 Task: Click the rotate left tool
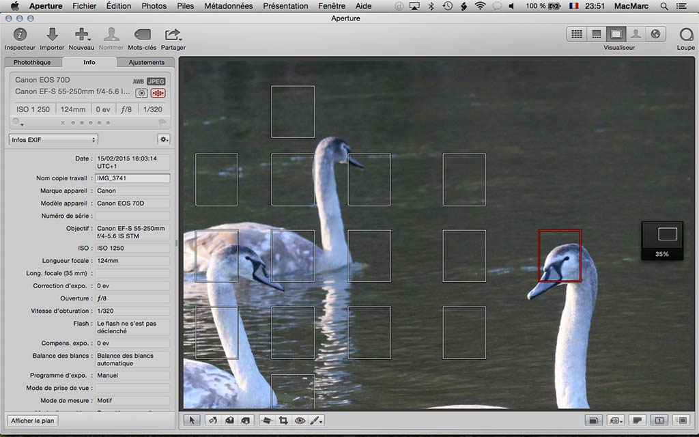click(213, 420)
